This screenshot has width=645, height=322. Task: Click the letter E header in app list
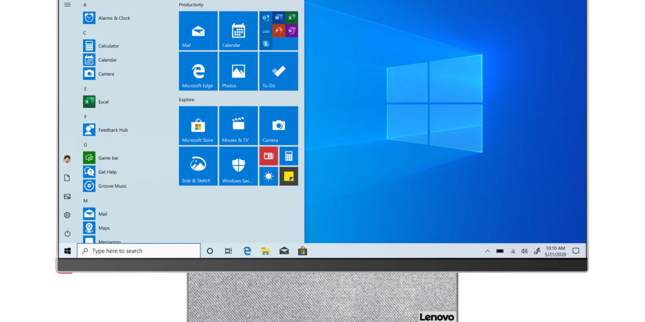(85, 89)
